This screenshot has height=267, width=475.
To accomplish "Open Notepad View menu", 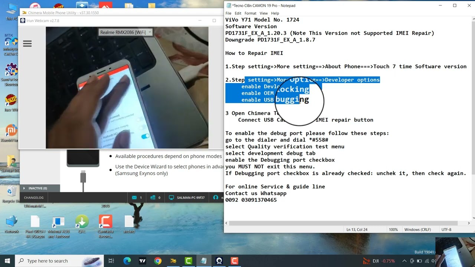I will pyautogui.click(x=263, y=13).
